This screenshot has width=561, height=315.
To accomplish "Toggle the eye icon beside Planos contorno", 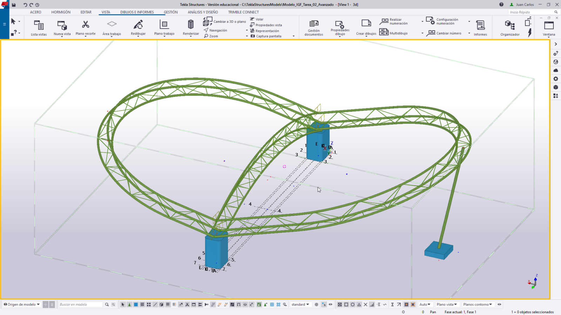I will (499, 304).
